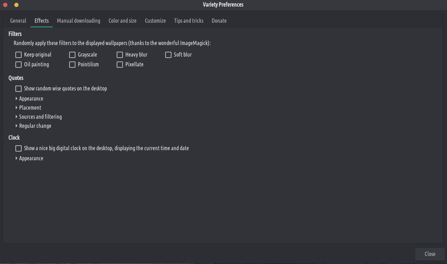Check the Heavy blur filter
The height and width of the screenshot is (264, 447).
[x=120, y=55]
